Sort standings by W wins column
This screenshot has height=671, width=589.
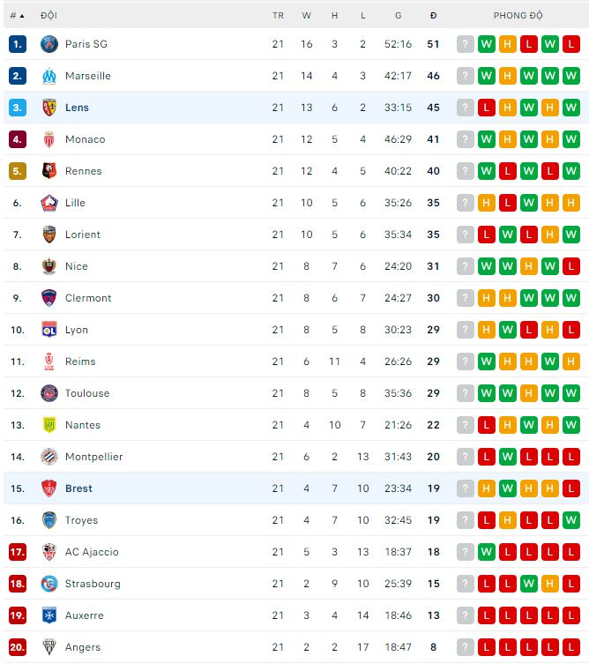point(306,16)
